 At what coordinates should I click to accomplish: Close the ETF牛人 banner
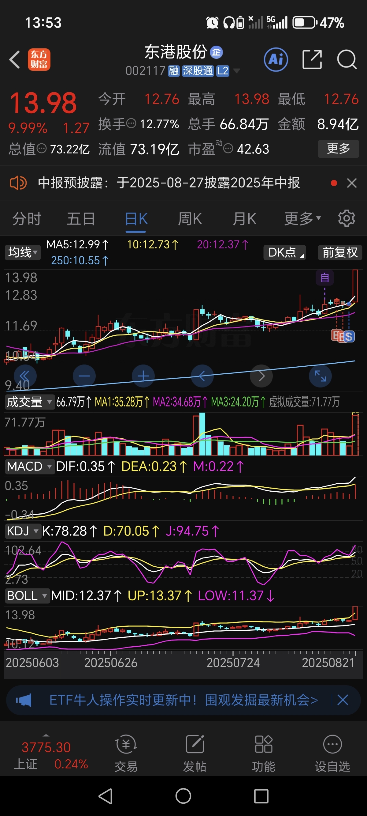click(343, 700)
